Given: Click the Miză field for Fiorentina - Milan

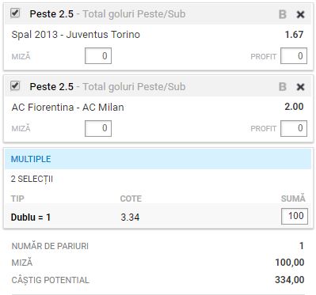Looking at the screenshot, I should coord(98,128).
